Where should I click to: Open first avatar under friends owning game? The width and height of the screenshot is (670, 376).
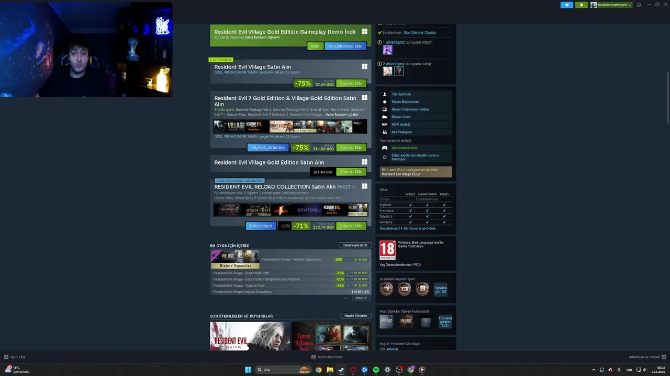pos(387,71)
